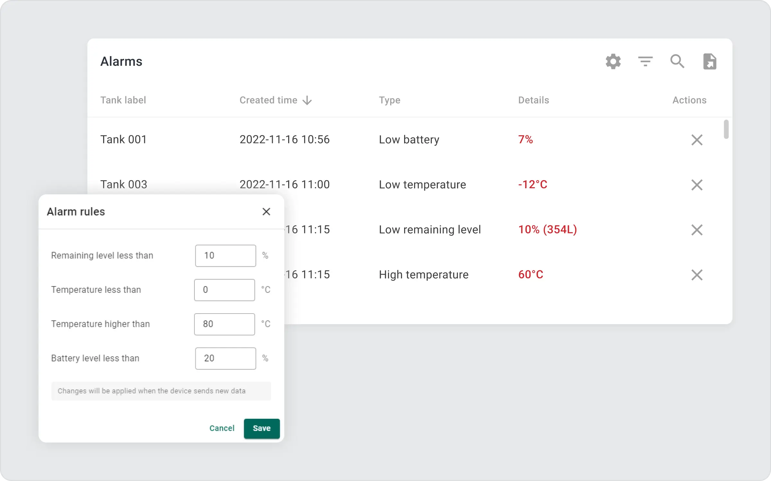The height and width of the screenshot is (481, 771).
Task: Close the Alarm rules dialog
Action: [x=266, y=212]
